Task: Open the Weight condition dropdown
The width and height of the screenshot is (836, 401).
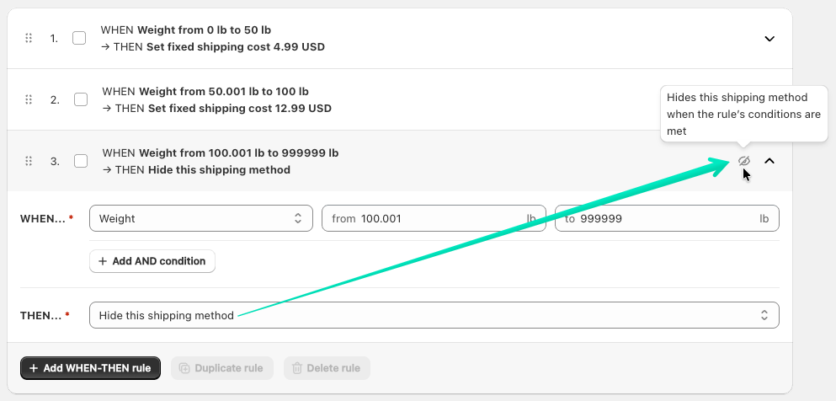Action: click(x=200, y=218)
